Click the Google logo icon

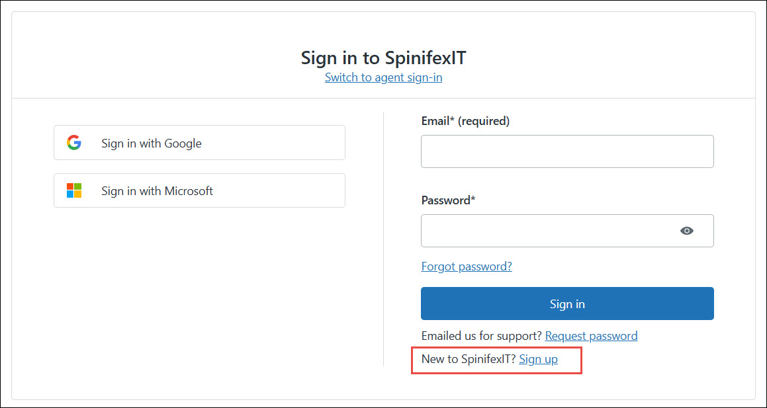[x=74, y=143]
